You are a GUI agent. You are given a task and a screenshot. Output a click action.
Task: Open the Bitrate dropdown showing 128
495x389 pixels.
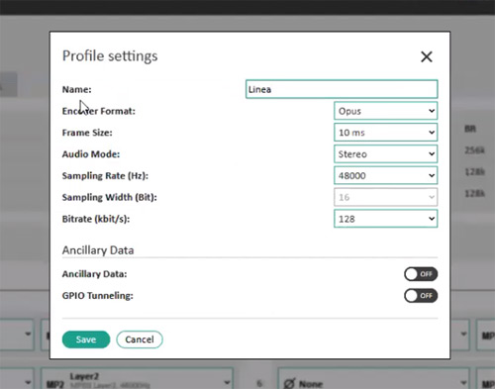(x=385, y=219)
